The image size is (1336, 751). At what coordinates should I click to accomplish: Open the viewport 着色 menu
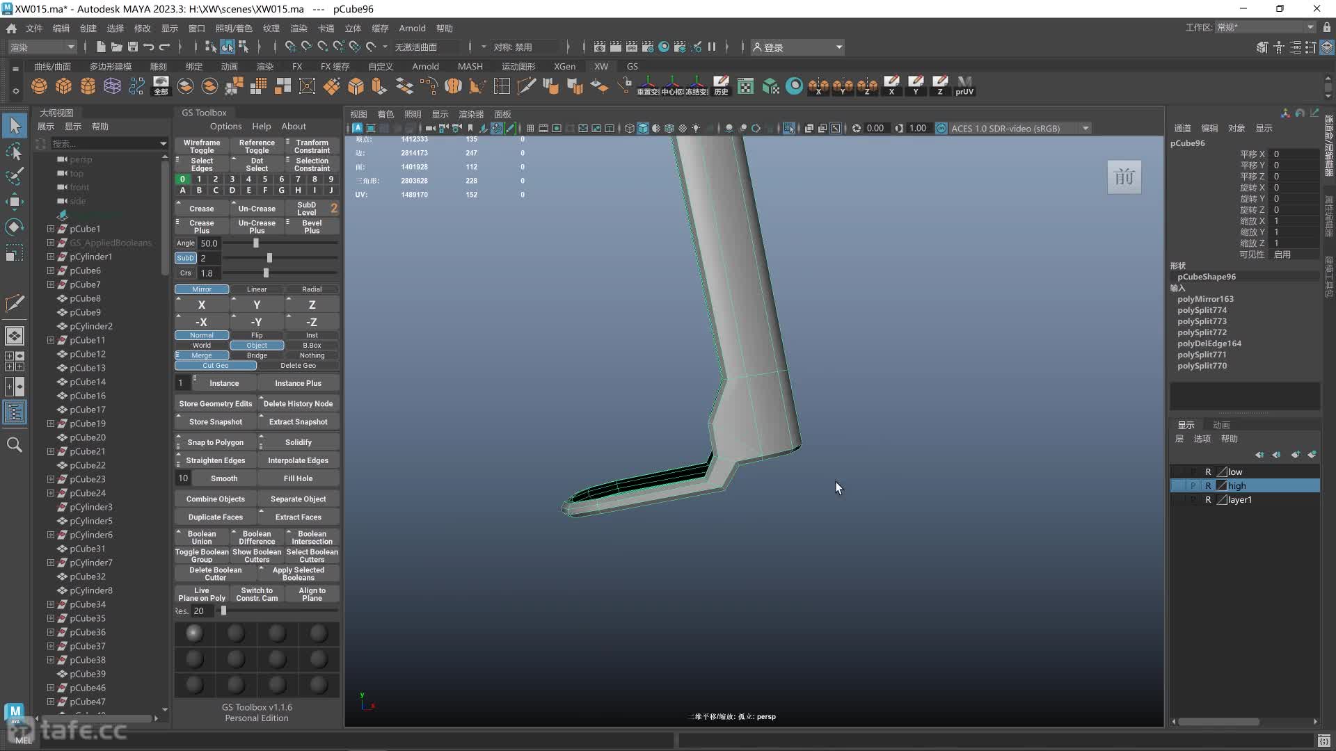tap(385, 114)
